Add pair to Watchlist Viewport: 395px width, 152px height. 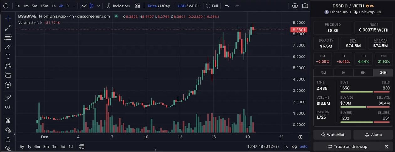click(332, 135)
